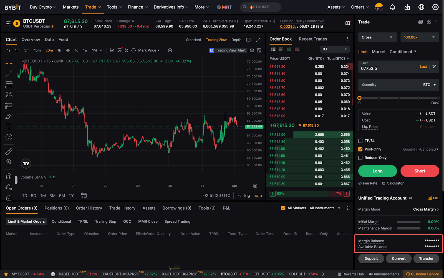Open the Cross margin mode dropdown

[x=377, y=37]
